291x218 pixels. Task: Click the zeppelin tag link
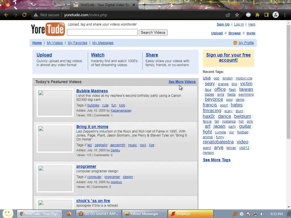pos(101,145)
